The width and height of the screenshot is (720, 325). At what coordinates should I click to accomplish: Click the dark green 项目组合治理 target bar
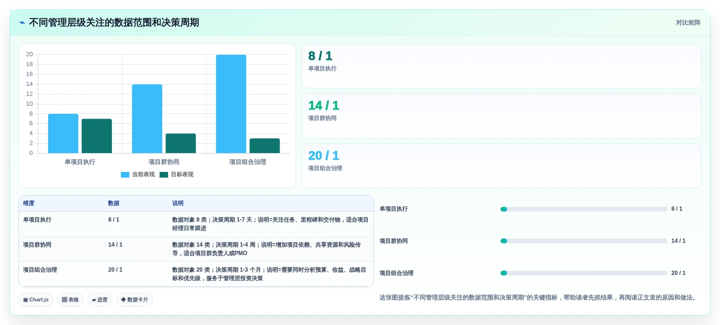pyautogui.click(x=265, y=145)
